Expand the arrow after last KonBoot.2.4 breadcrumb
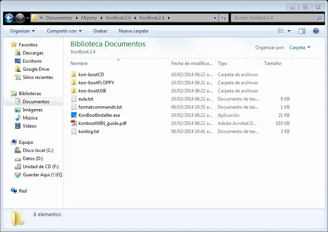328x232 pixels. (169, 18)
